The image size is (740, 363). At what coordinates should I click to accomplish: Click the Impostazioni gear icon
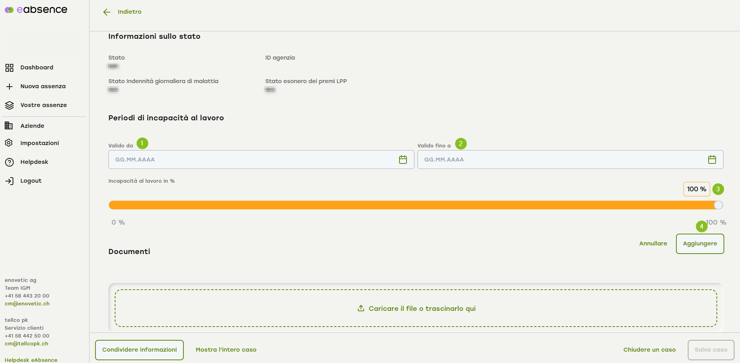coord(9,143)
